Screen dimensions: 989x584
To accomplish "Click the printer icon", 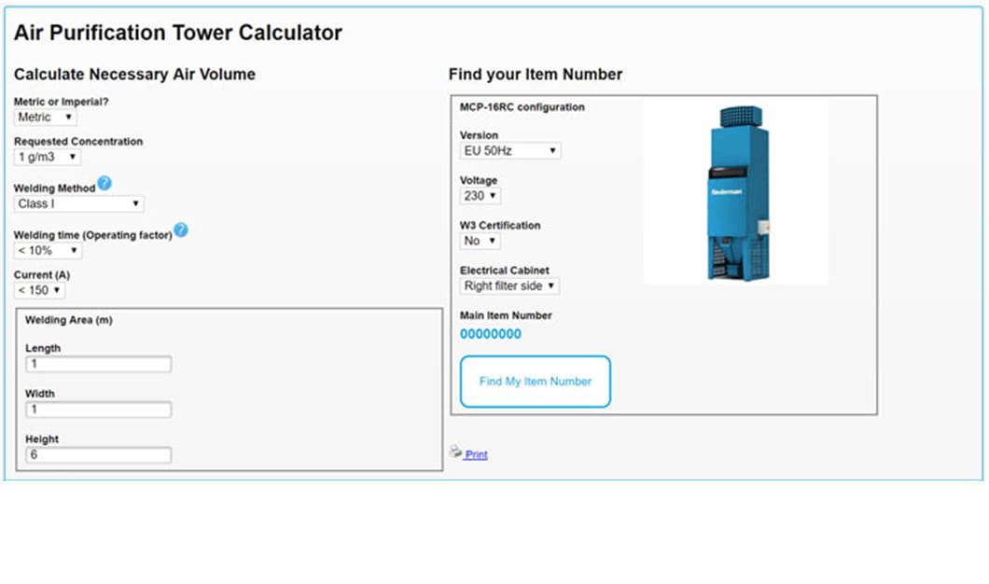I will click(455, 452).
